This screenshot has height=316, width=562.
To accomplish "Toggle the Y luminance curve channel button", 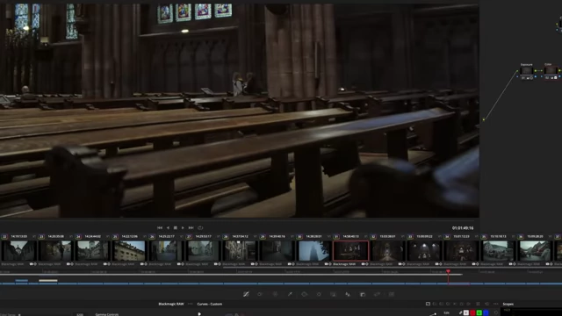I will [x=466, y=312].
